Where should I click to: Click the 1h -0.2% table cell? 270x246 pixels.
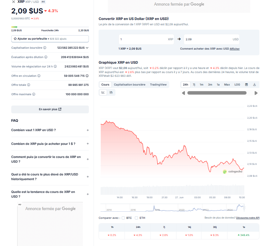112,235
